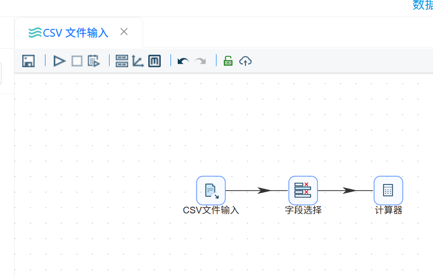
Task: Select the CSV文件输入 step node
Action: coord(211,191)
